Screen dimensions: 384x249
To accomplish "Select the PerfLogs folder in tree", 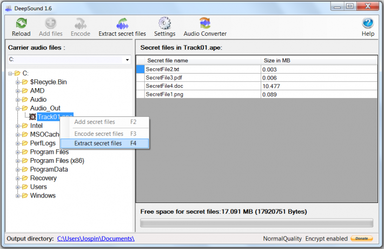I will [43, 143].
